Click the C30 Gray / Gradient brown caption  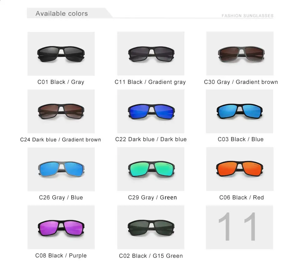coord(241,82)
